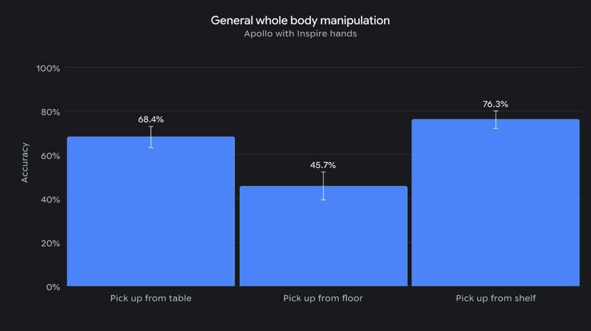Viewport: 591px width, 331px height.
Task: Select the 76.3% value label
Action: point(495,104)
